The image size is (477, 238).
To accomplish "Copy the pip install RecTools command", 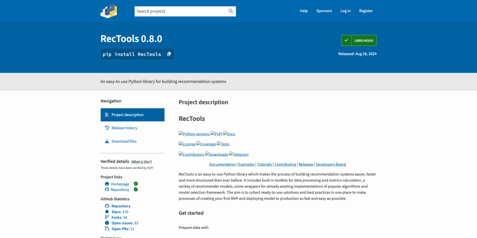I will coord(169,54).
